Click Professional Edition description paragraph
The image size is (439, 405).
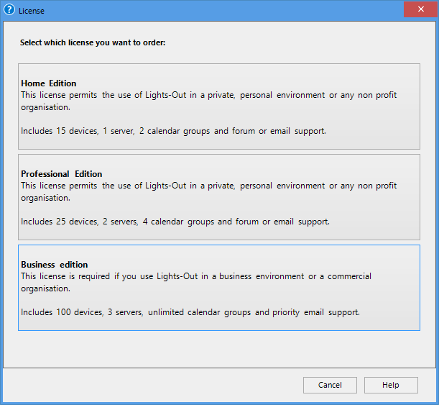209,191
